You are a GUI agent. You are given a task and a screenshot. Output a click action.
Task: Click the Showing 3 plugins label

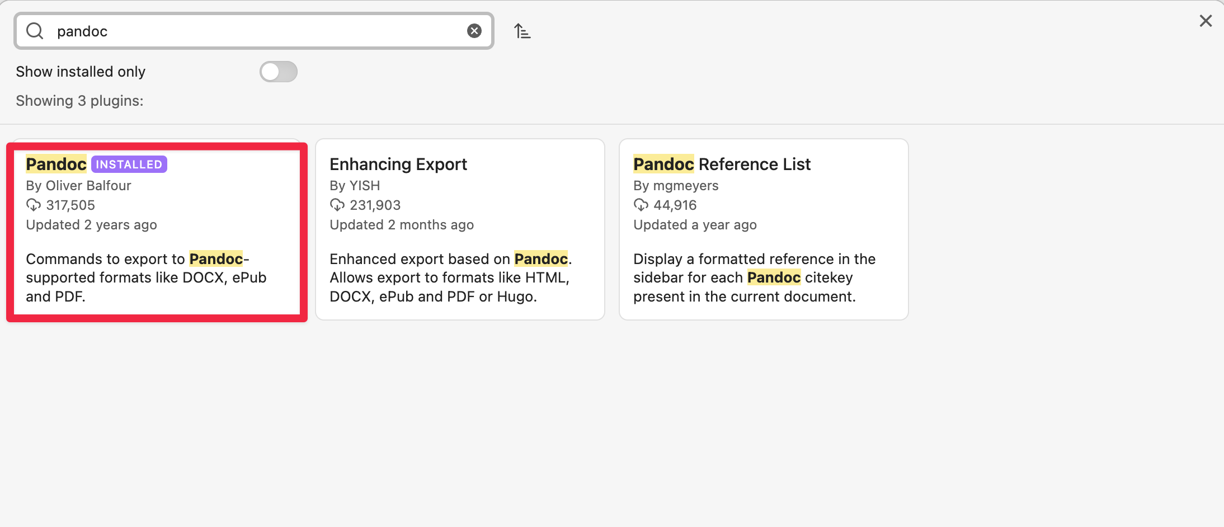[79, 101]
